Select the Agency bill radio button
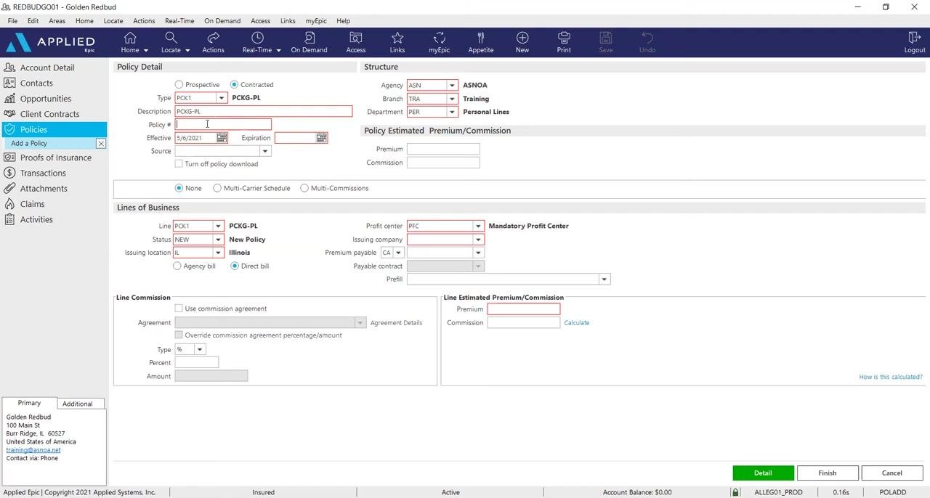 177,266
